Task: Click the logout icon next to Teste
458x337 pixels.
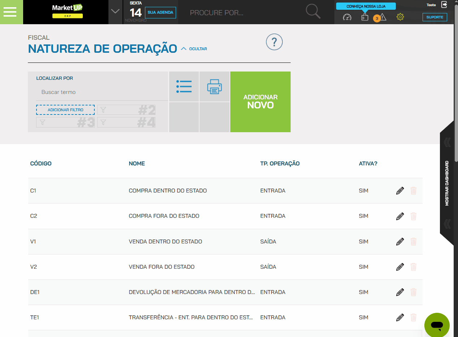Action: [444, 5]
